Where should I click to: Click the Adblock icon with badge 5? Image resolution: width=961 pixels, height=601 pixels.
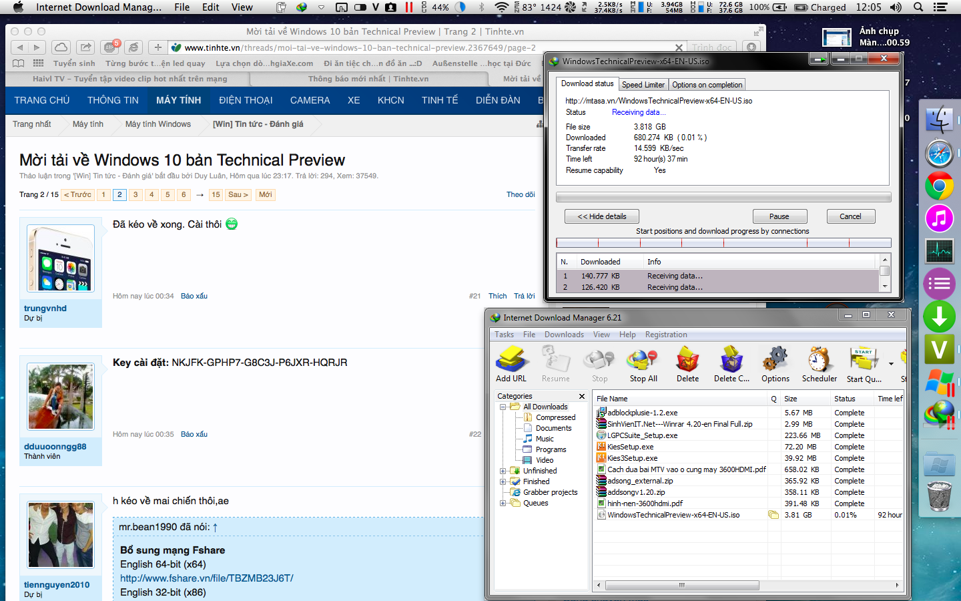[x=110, y=47]
